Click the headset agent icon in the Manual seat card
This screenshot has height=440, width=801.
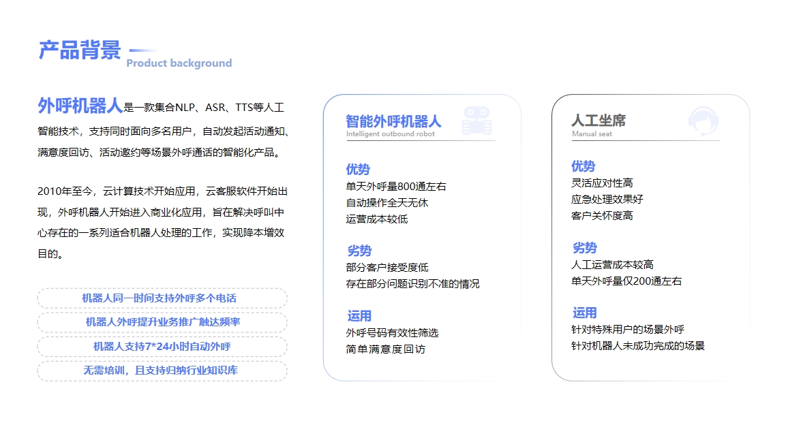[704, 121]
